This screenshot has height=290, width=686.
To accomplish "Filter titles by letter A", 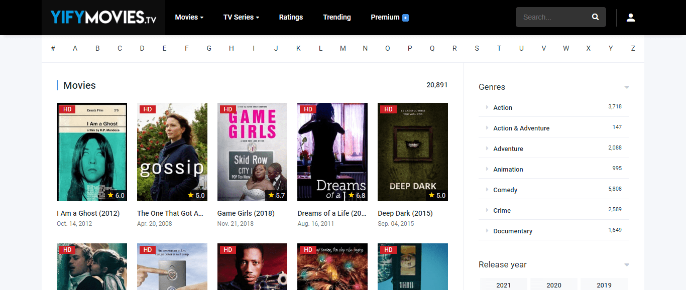I will coord(75,48).
